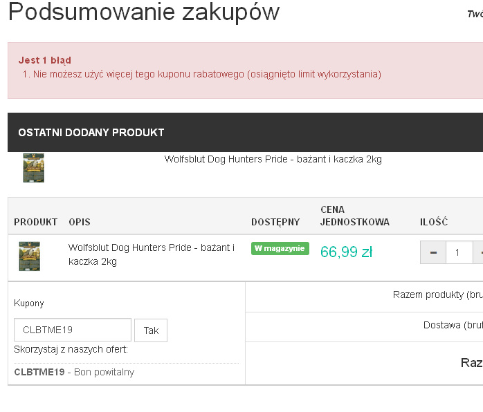Open the Wolfsblut thumbnail under Ostatni dodany produkt
Image resolution: width=483 pixels, height=412 pixels.
34,168
